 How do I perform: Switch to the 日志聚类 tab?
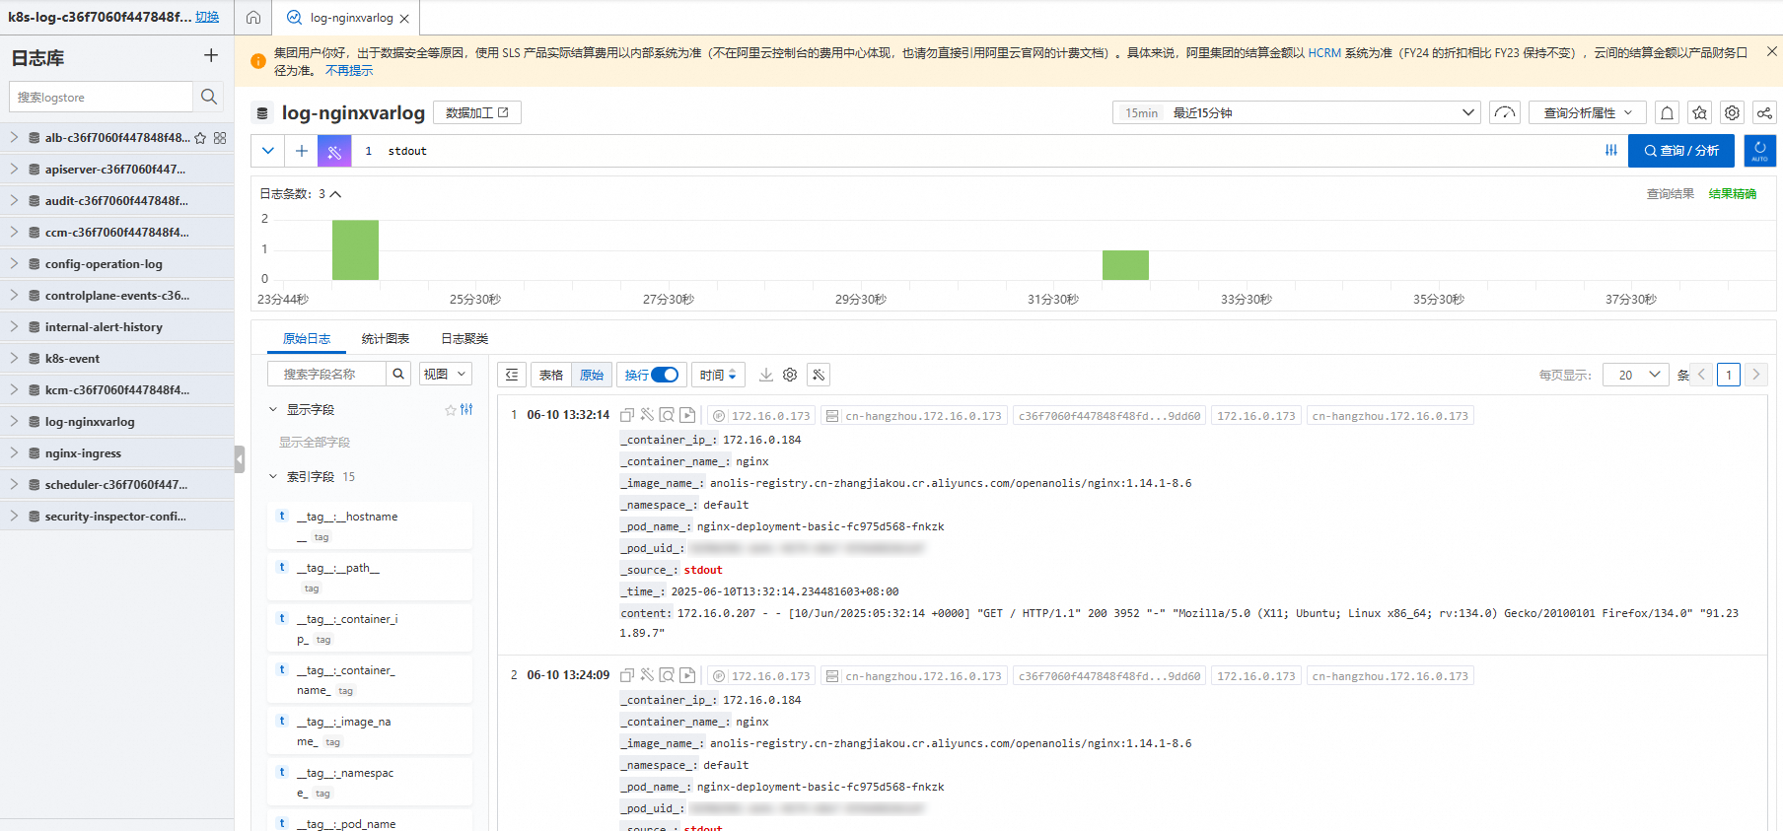click(x=464, y=338)
